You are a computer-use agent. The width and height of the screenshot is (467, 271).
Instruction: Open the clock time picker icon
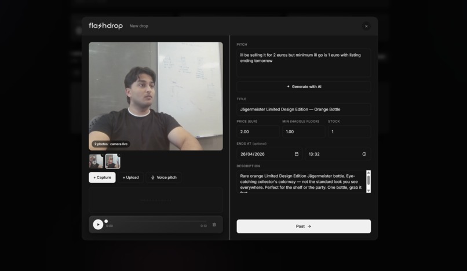pyautogui.click(x=364, y=154)
